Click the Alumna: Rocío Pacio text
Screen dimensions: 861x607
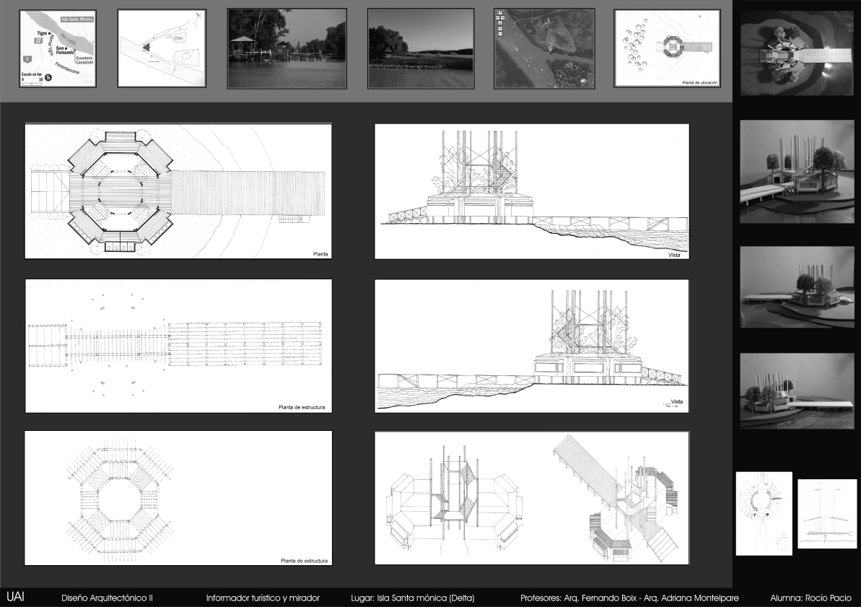[x=810, y=598]
